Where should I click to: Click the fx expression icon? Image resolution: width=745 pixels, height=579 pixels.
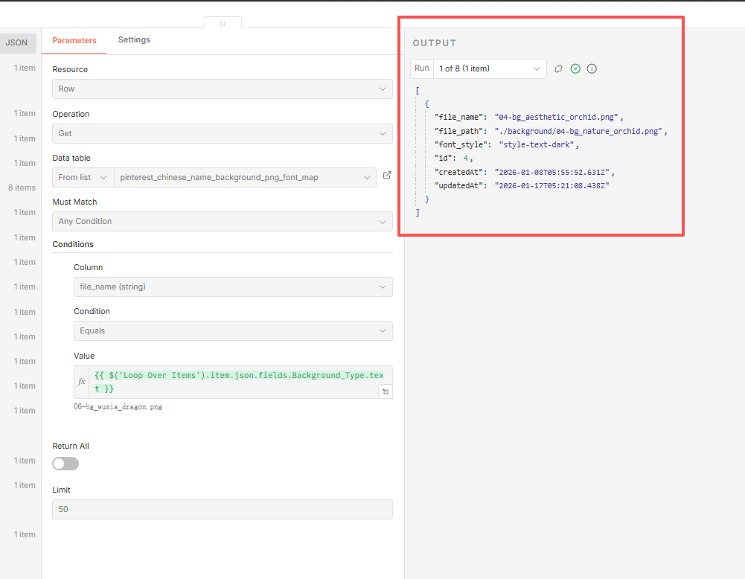click(x=82, y=382)
